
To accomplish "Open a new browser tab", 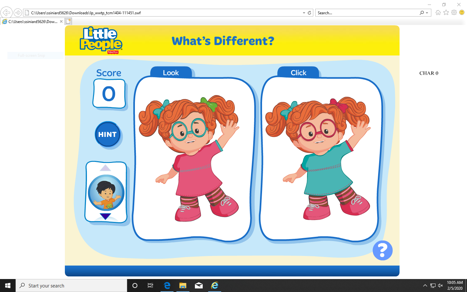I will pyautogui.click(x=68, y=21).
